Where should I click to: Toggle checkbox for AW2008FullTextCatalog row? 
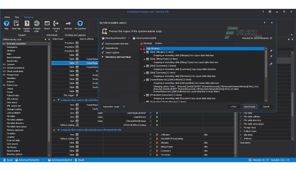pyautogui.click(x=150, y=138)
